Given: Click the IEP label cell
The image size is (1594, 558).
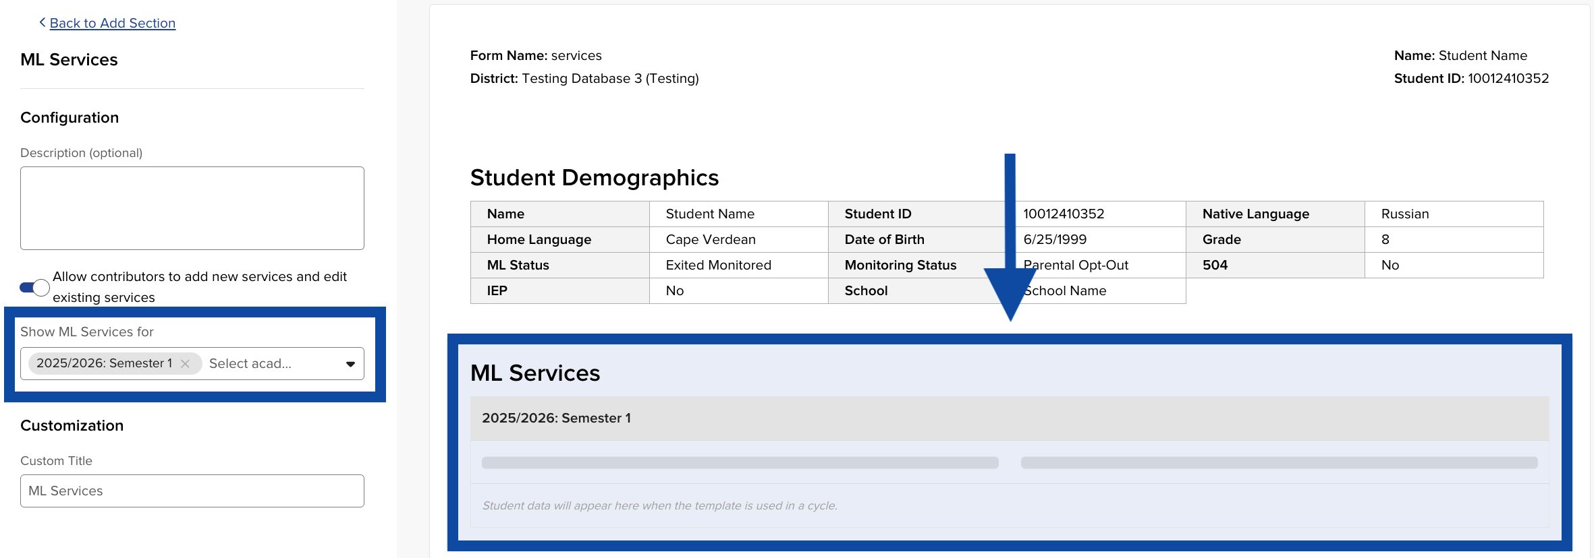Looking at the screenshot, I should [x=560, y=290].
